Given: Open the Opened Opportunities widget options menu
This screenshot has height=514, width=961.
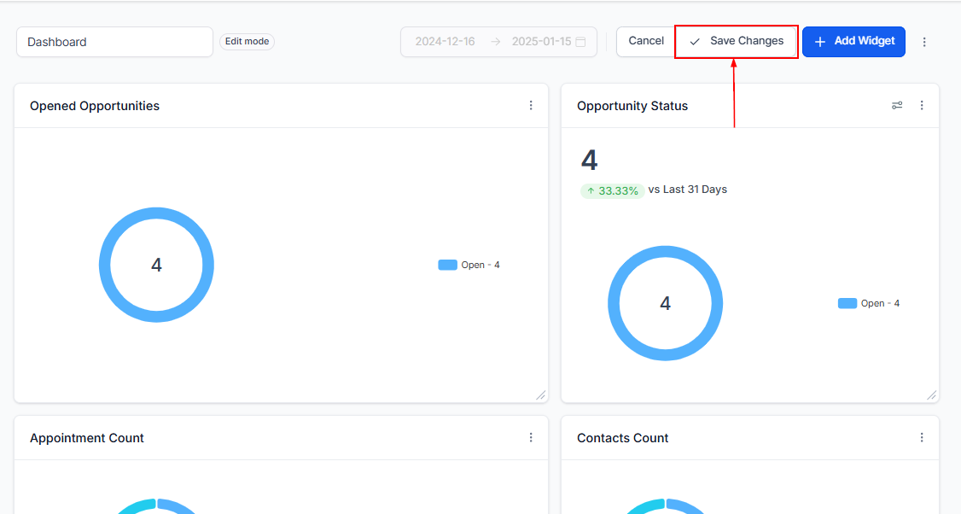Looking at the screenshot, I should (531, 105).
